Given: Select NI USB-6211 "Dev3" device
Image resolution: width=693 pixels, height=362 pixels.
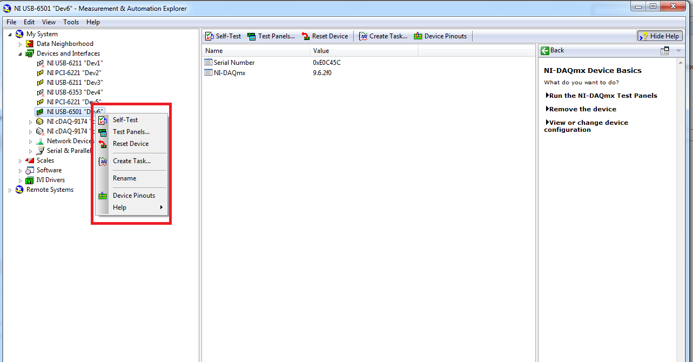Looking at the screenshot, I should (x=75, y=83).
